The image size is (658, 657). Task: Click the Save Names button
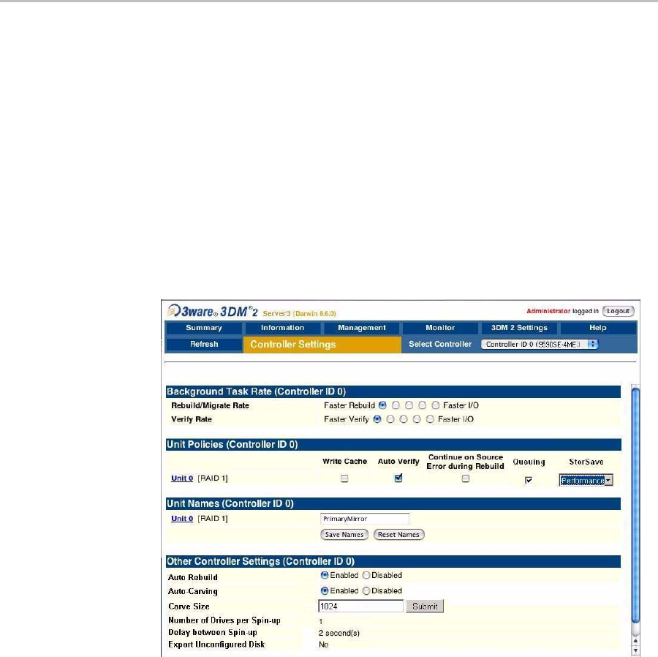click(344, 534)
